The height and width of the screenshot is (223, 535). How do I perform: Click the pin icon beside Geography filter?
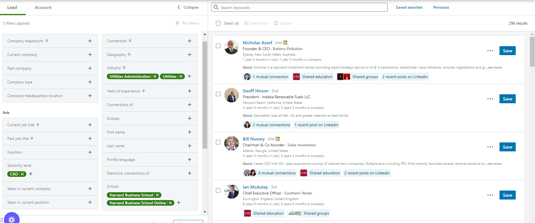tap(129, 55)
